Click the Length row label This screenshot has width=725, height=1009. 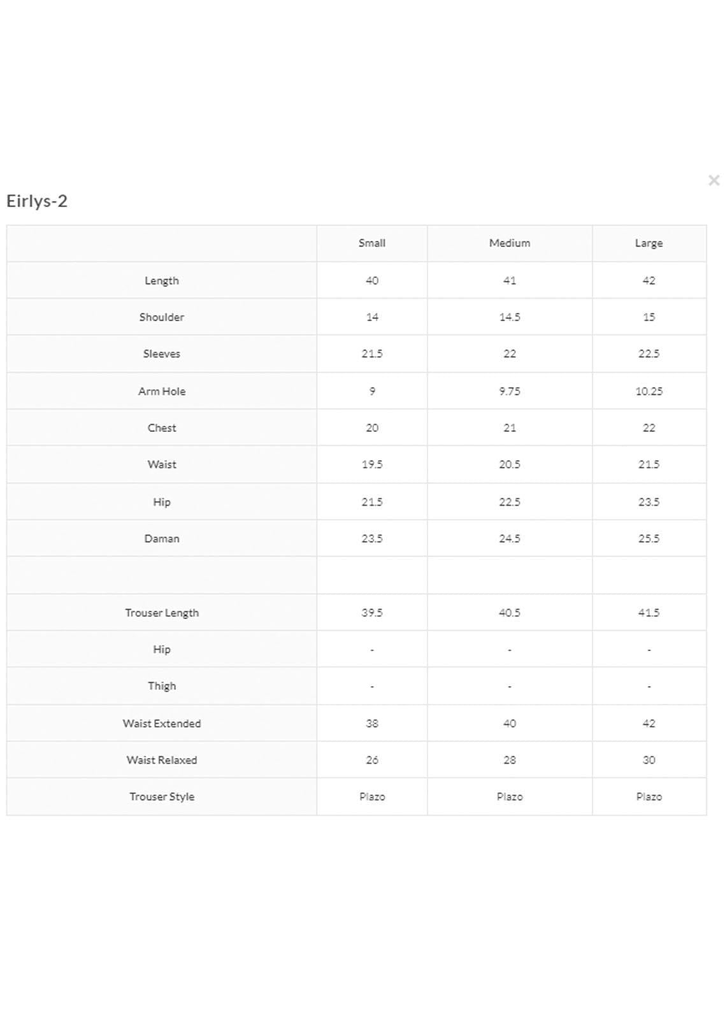point(162,281)
